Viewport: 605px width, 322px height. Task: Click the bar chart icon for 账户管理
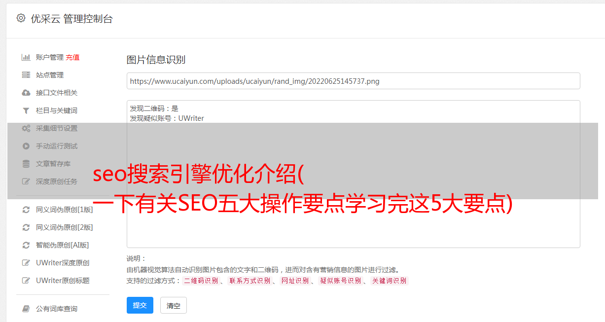coord(26,57)
